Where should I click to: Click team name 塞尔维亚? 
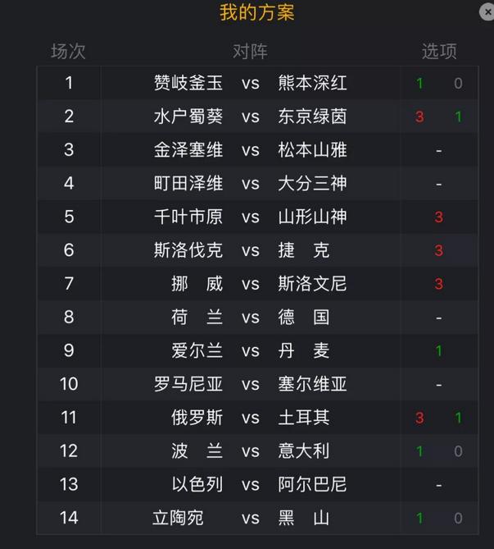(313, 384)
